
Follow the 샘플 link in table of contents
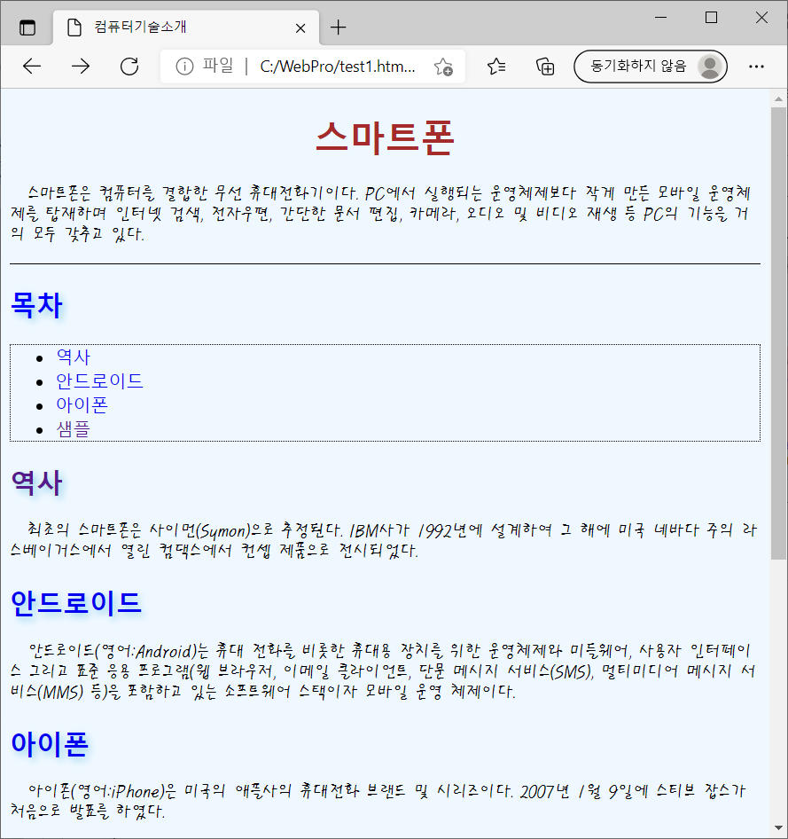tap(74, 429)
